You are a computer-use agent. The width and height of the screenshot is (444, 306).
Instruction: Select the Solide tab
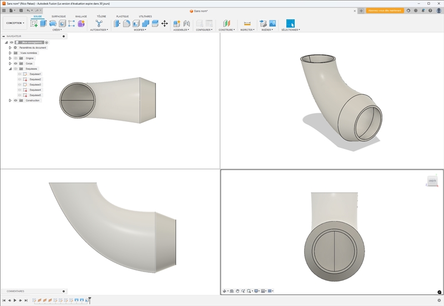click(x=38, y=17)
